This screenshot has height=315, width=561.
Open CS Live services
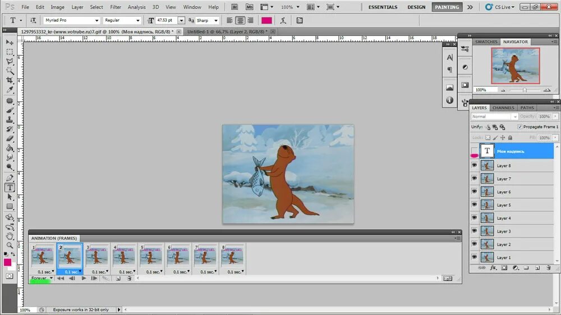(x=500, y=7)
